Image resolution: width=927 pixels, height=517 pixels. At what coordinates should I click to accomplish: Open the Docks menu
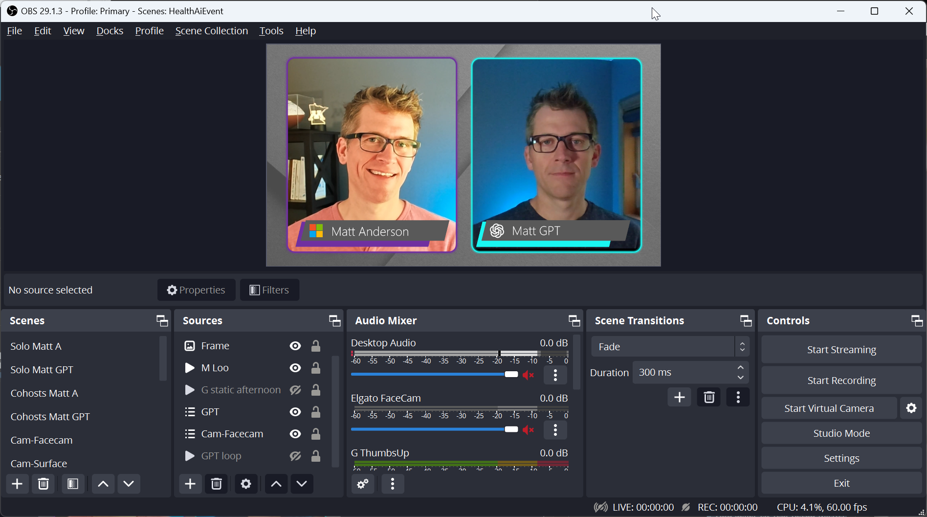110,30
